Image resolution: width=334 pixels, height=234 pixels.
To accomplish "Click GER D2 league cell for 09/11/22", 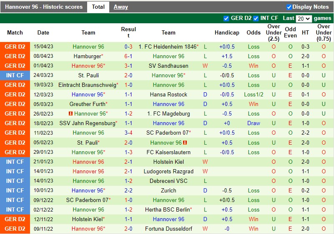I will coord(15,229).
